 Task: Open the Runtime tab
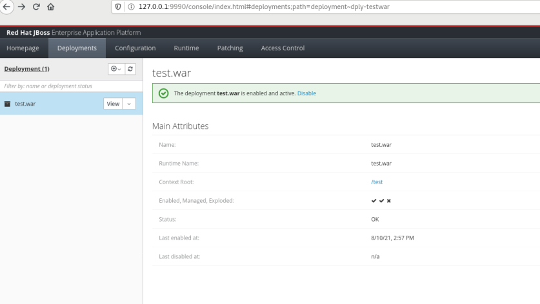pyautogui.click(x=186, y=48)
